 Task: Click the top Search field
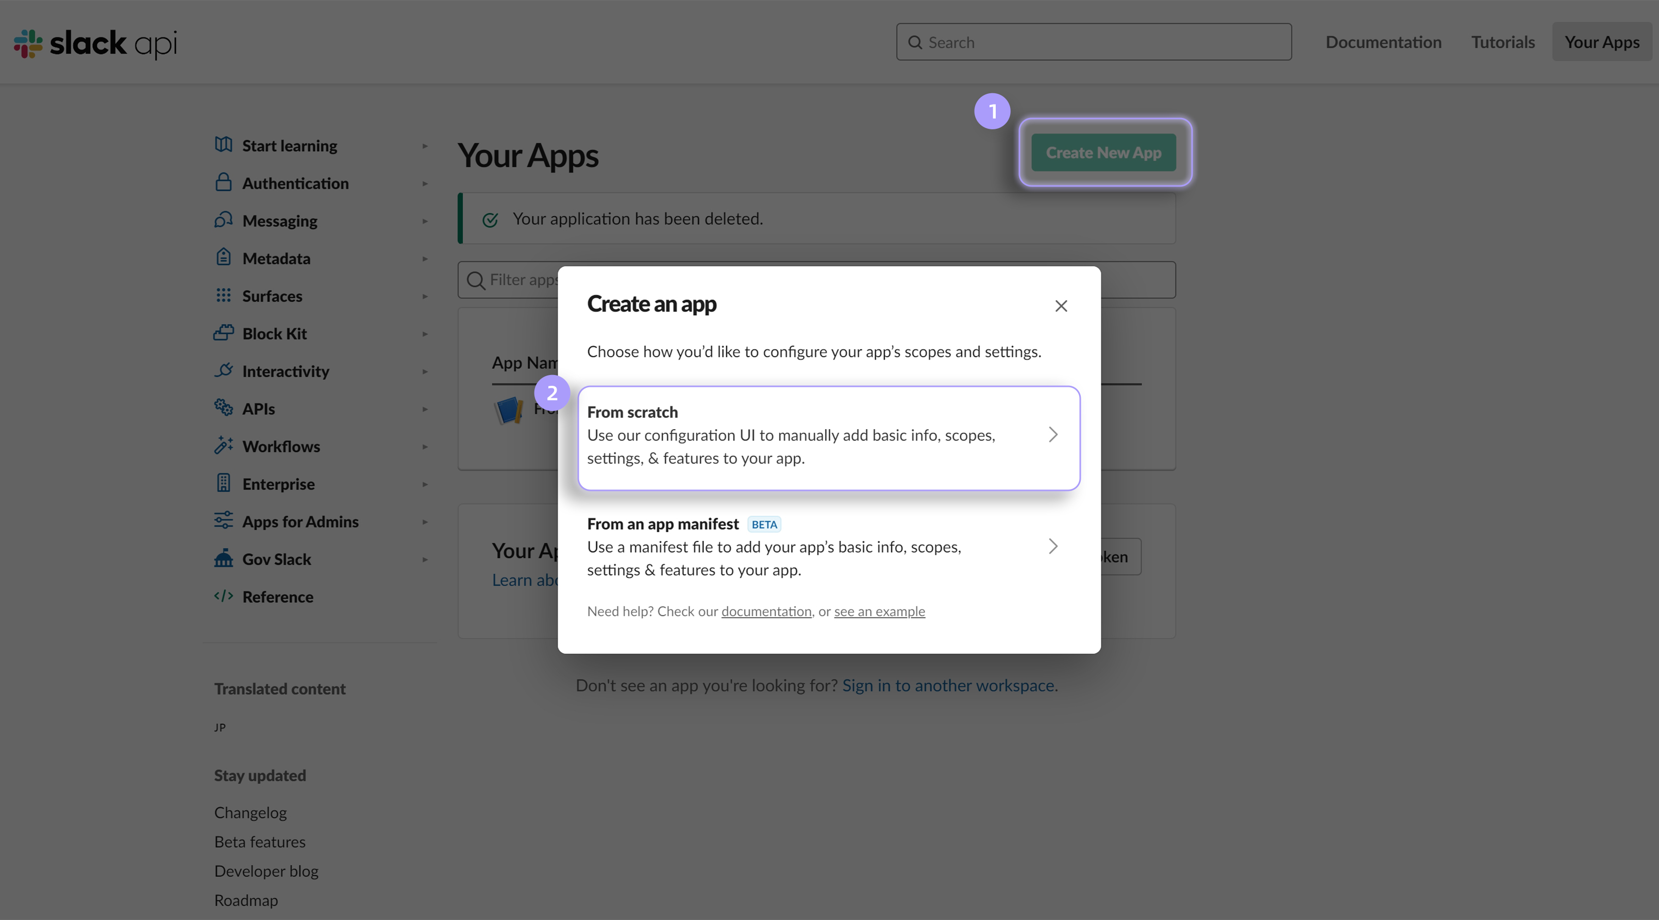pyautogui.click(x=1093, y=42)
